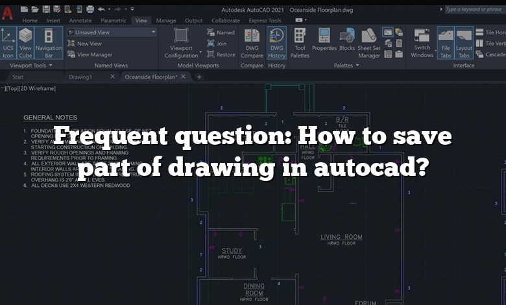The height and width of the screenshot is (305, 506).
Task: Open the Undo history dropdown arrow
Action: point(109,9)
